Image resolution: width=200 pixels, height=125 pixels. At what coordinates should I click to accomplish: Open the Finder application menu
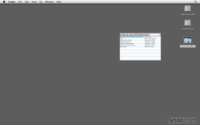pyautogui.click(x=12, y=2)
